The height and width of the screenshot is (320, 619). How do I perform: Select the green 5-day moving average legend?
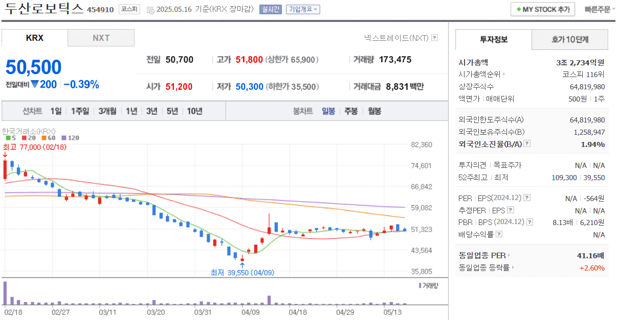pyautogui.click(x=10, y=138)
